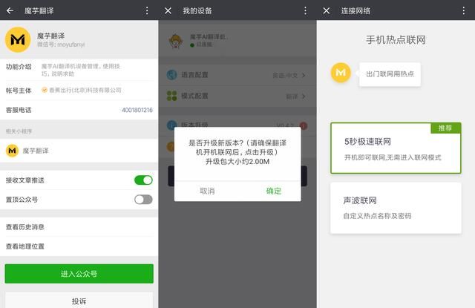This screenshot has height=308, width=475.
Task: Tap the 手机热点联网 heading
Action: [396, 39]
